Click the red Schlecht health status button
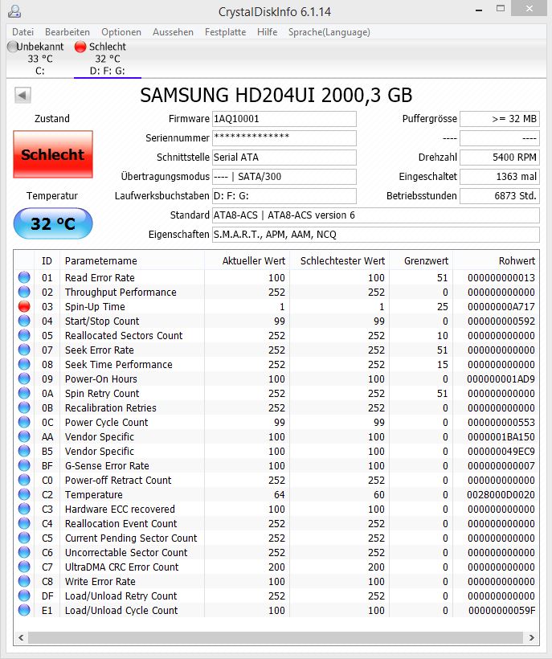552x659 pixels. pos(53,154)
